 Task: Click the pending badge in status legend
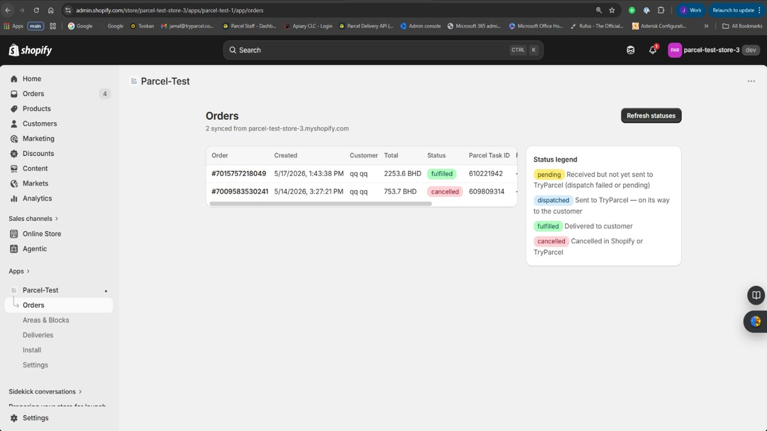pos(549,175)
